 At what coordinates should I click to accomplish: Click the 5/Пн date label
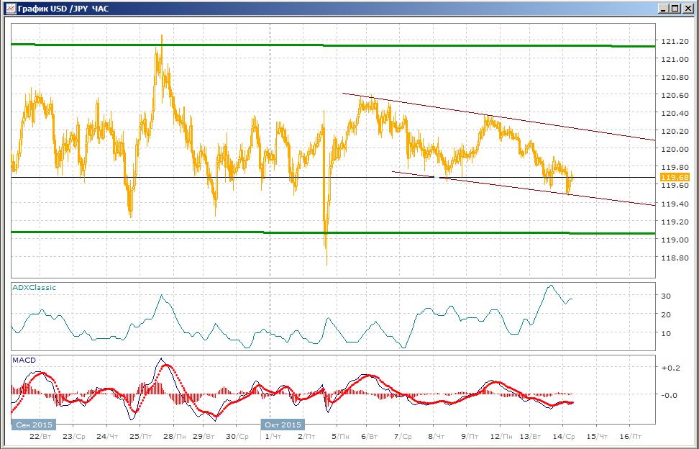[x=340, y=437]
